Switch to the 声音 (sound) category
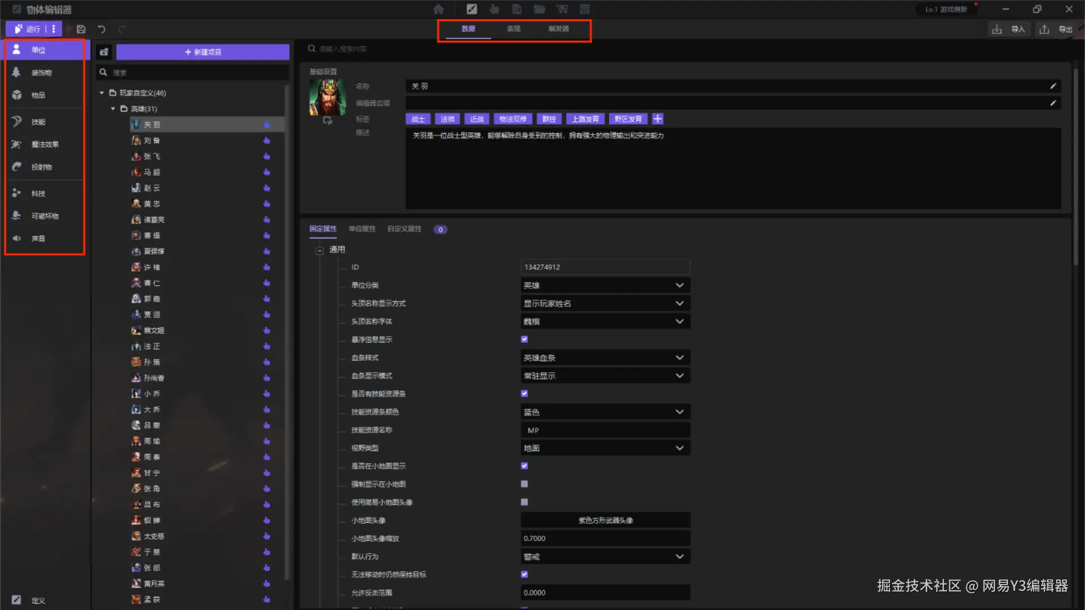This screenshot has width=1085, height=610. point(38,239)
